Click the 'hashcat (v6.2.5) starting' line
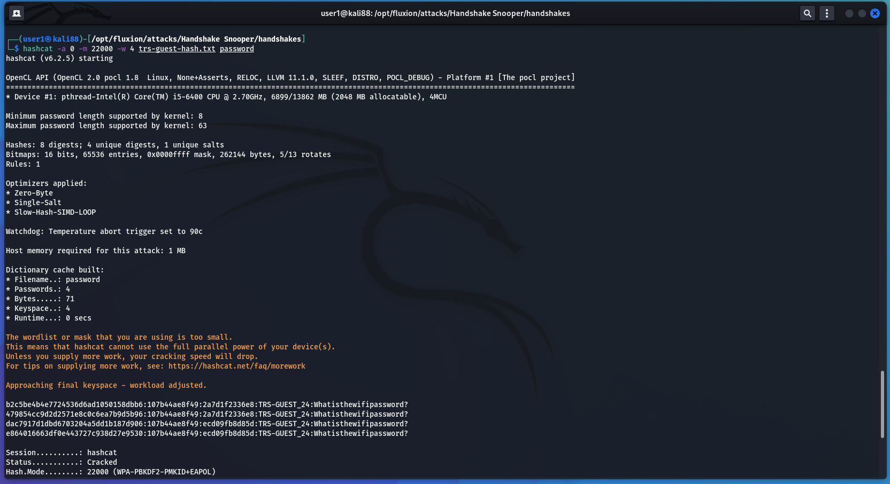 click(59, 58)
